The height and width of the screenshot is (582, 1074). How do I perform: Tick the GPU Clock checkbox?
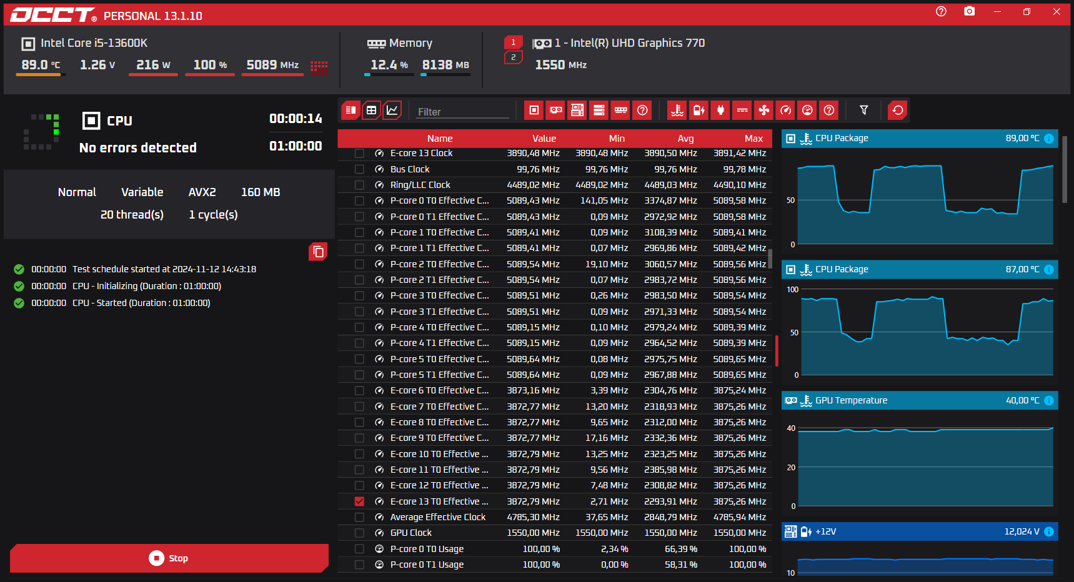(359, 533)
